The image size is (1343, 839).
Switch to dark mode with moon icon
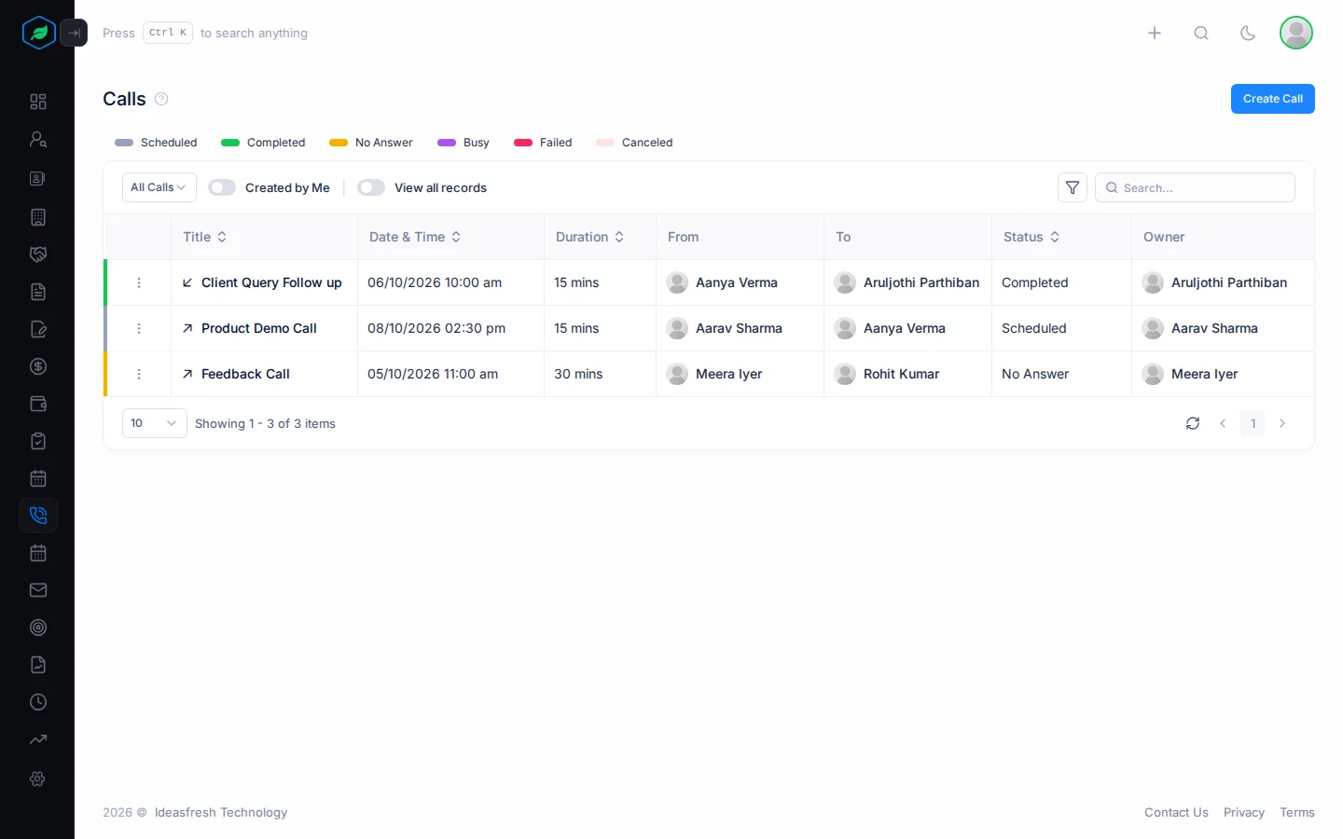(1248, 34)
